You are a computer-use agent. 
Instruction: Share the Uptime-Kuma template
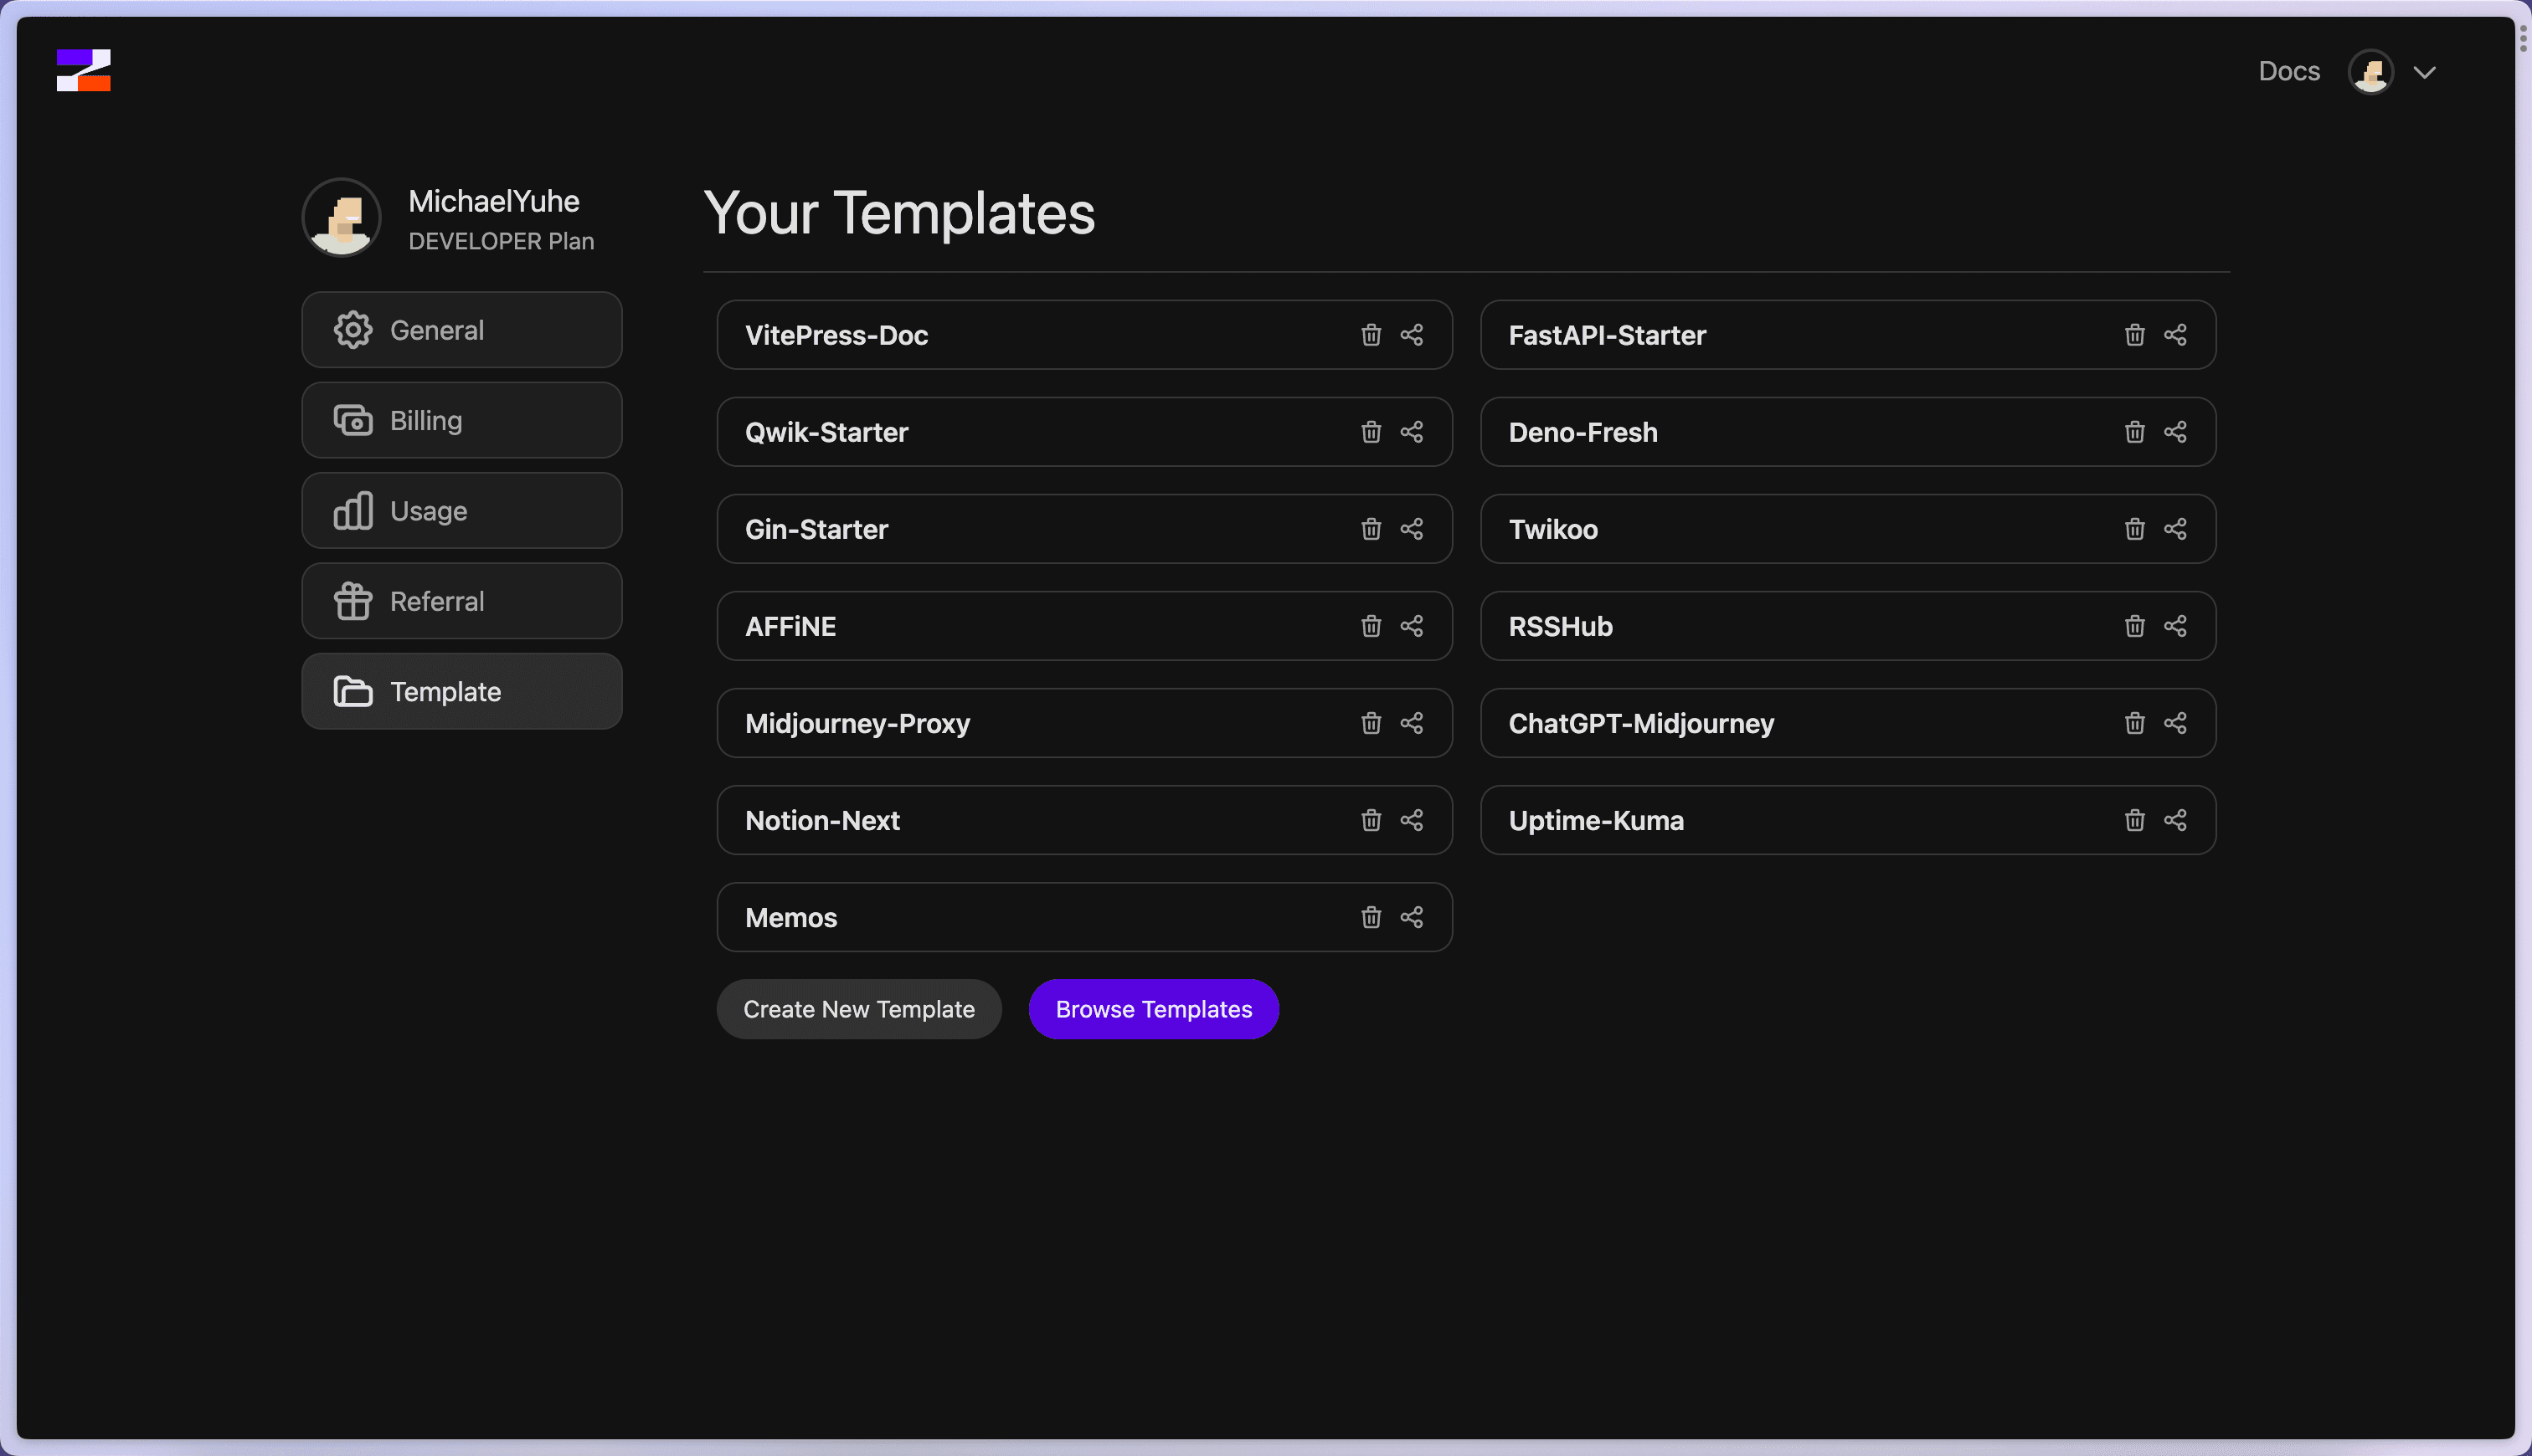pyautogui.click(x=2174, y=820)
